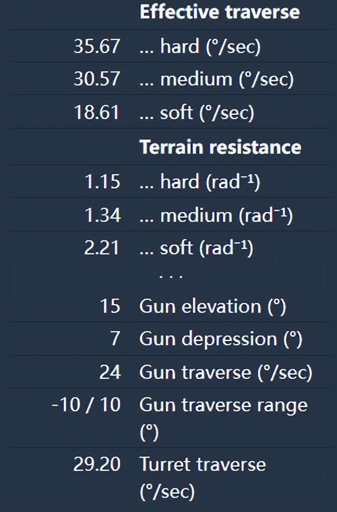Click the 29.20 turret traverse value

[96, 464]
